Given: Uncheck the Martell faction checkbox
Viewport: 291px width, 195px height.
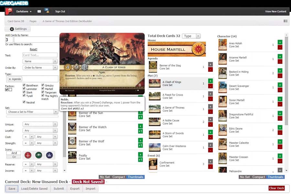Looking at the screenshot, I should [43, 88].
